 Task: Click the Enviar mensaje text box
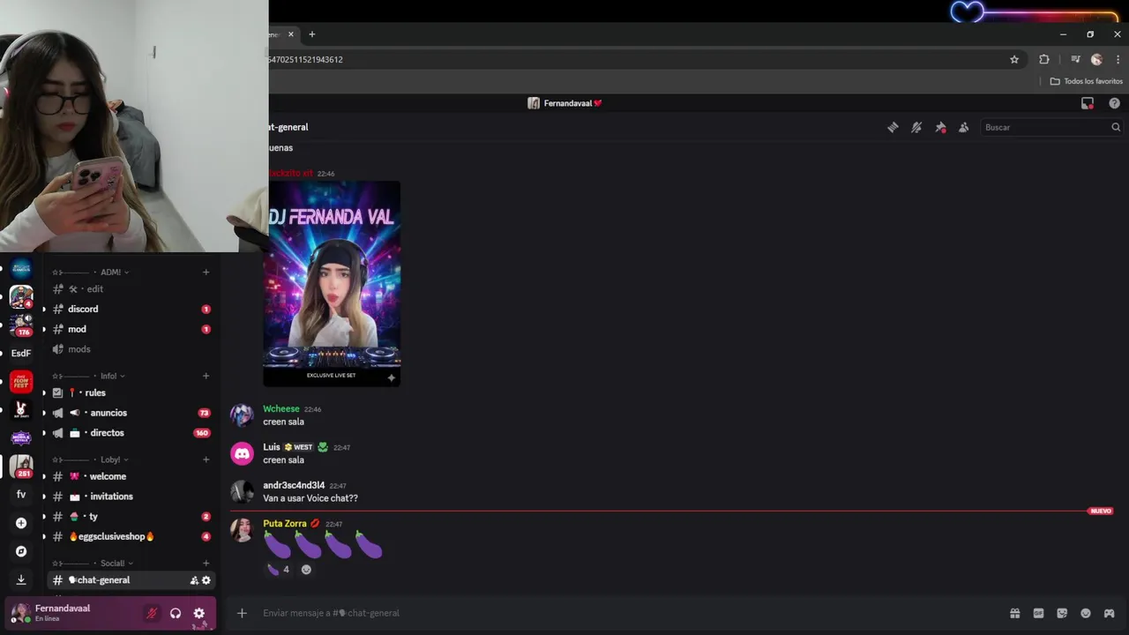pyautogui.click(x=631, y=614)
